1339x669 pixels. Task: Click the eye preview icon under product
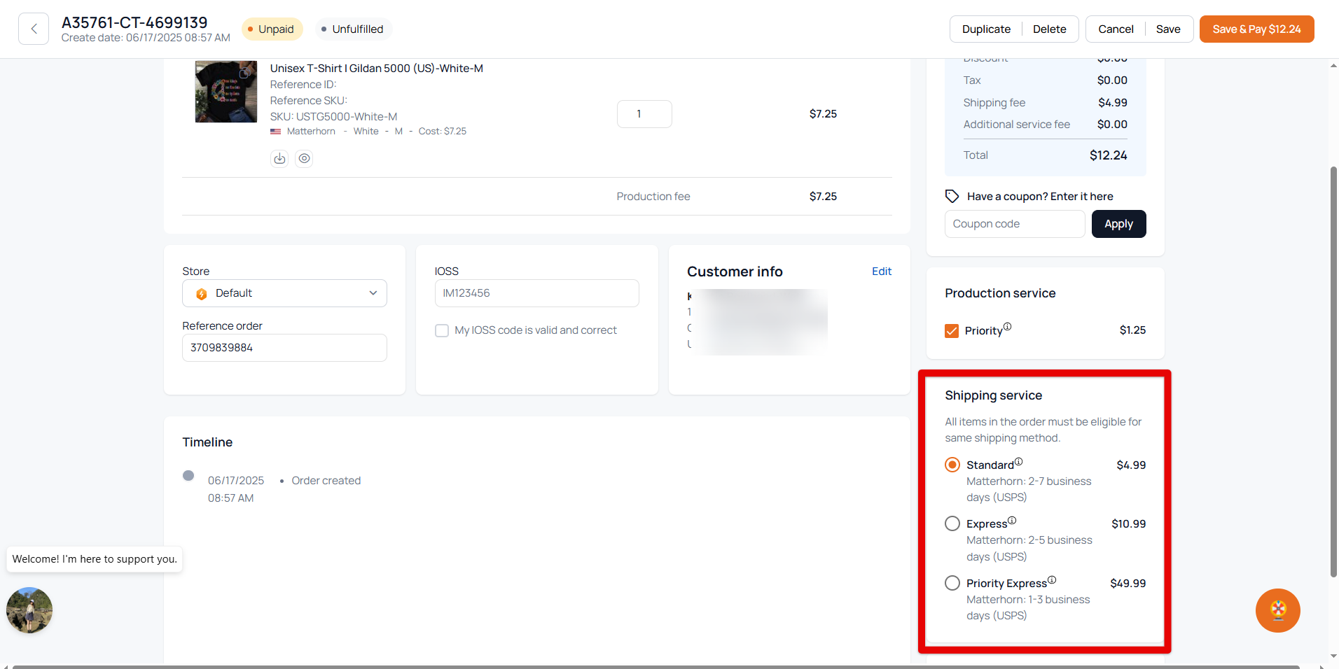304,158
